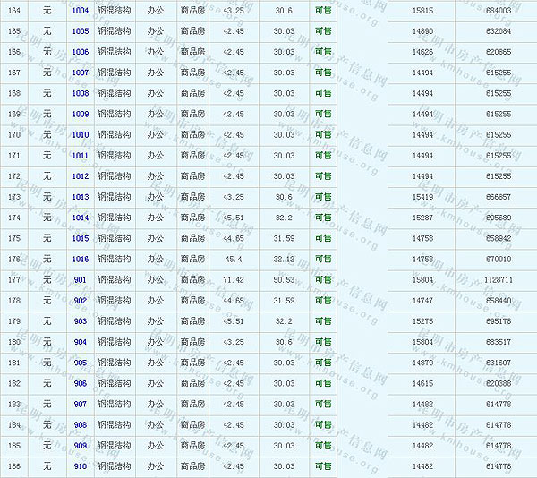Viewport: 537px width, 478px height.
Task: Open room 904 listing
Action: (x=81, y=342)
